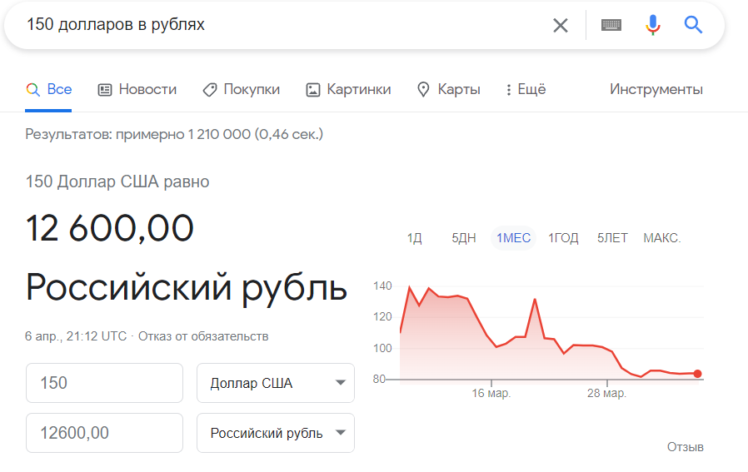Open the Новости results tab
This screenshot has height=472, width=748.
tap(137, 89)
